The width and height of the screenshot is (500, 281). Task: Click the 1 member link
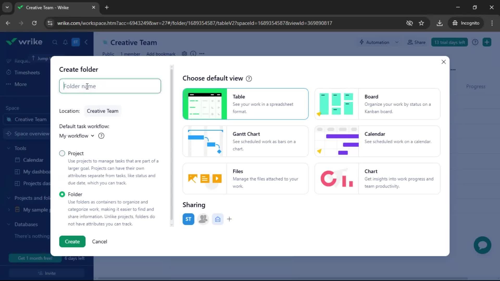click(x=130, y=54)
